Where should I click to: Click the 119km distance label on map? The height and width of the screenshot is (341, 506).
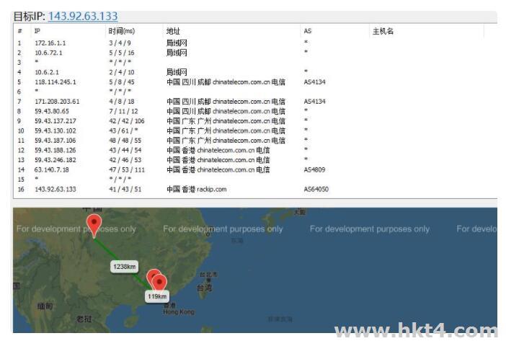[157, 296]
